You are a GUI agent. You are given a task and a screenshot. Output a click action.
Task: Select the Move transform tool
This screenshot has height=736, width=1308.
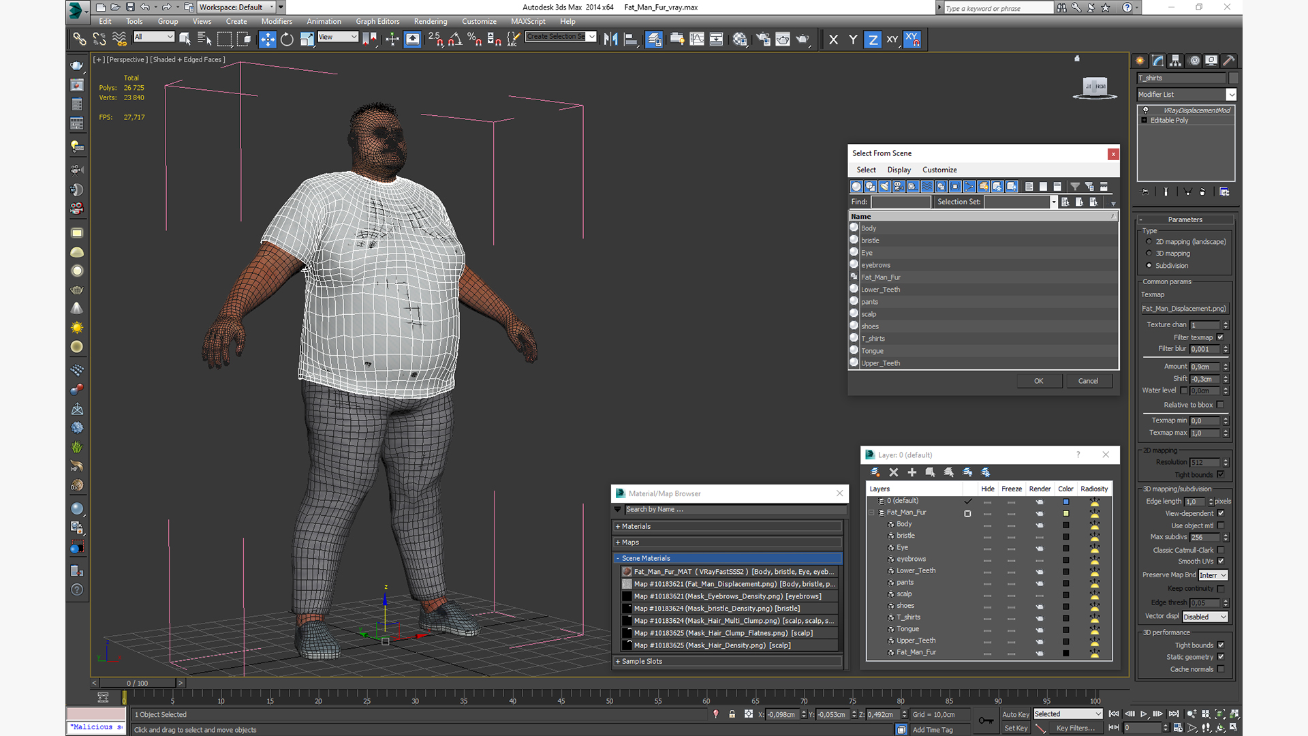click(x=268, y=40)
